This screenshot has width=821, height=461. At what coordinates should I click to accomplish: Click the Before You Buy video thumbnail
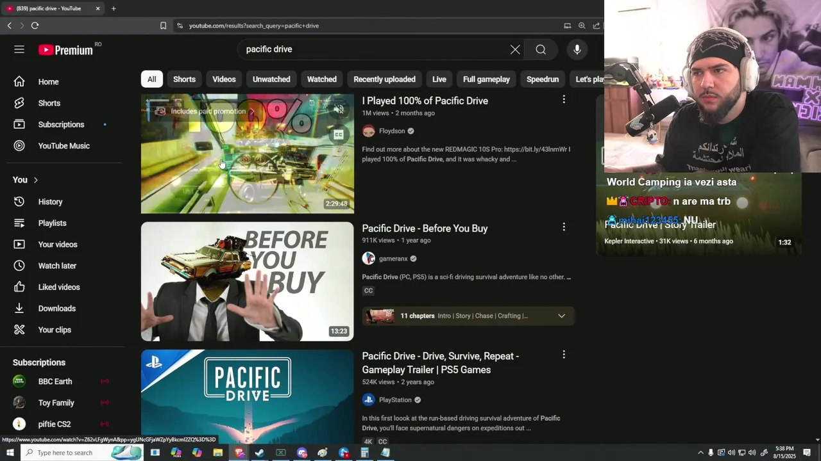(x=247, y=282)
